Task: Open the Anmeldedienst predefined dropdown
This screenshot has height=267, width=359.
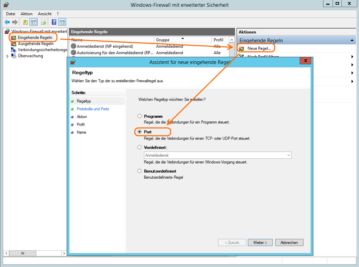Action: (288, 155)
